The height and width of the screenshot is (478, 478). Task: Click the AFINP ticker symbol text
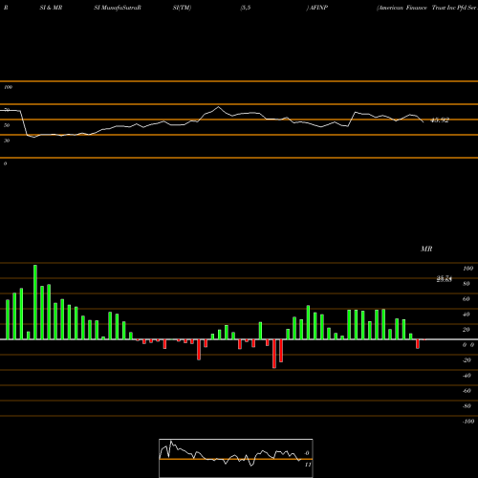point(318,8)
